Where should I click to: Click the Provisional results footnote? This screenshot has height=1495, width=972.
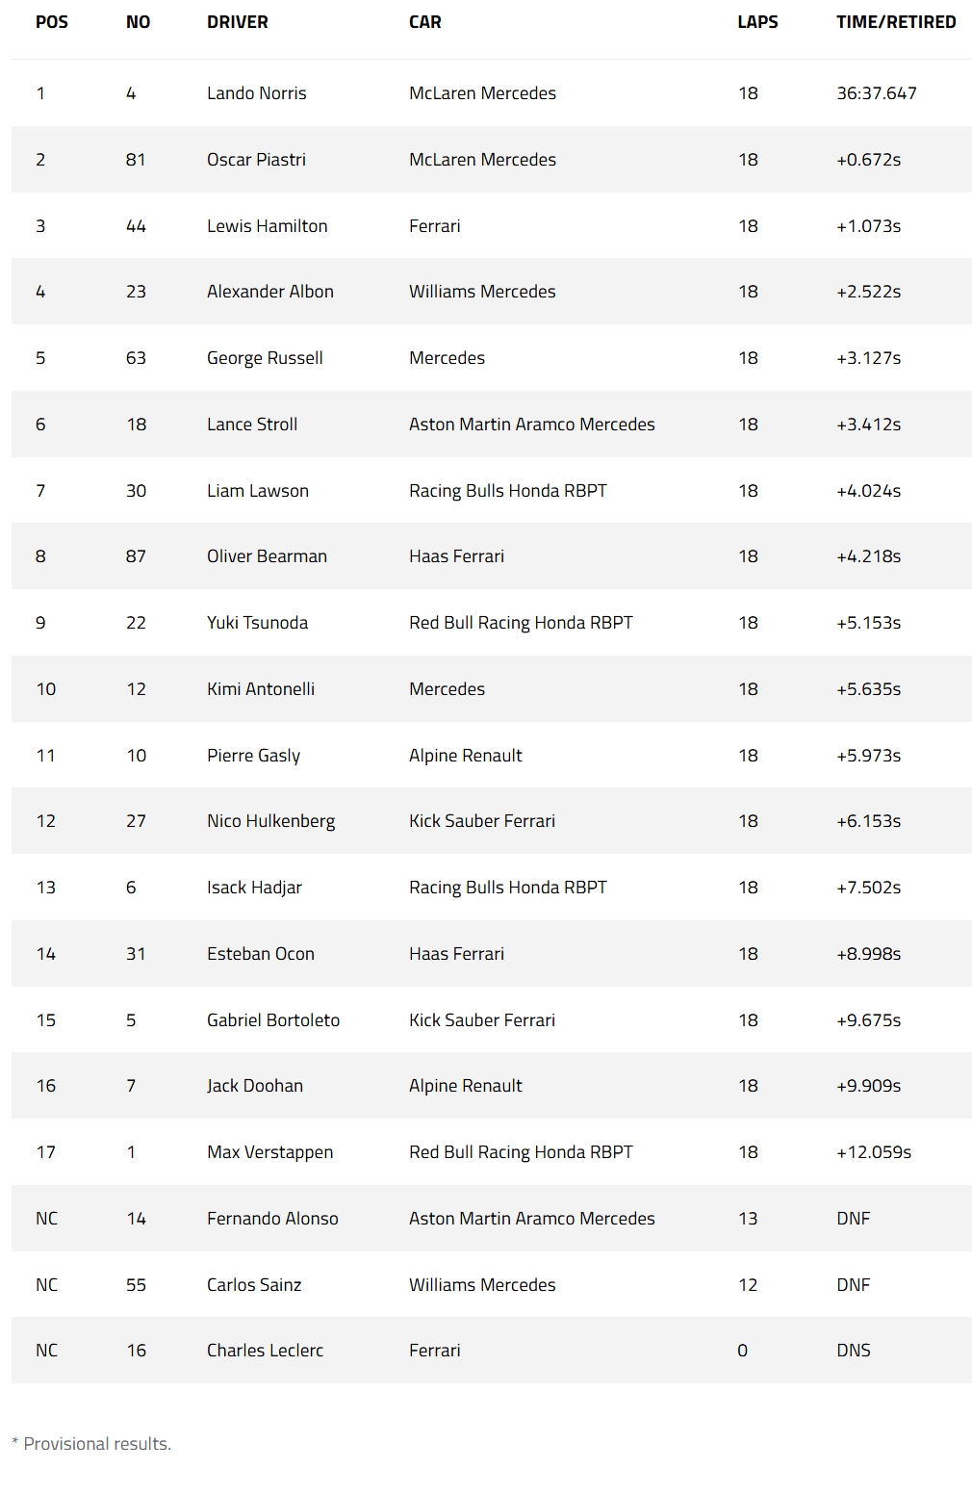coord(91,1444)
